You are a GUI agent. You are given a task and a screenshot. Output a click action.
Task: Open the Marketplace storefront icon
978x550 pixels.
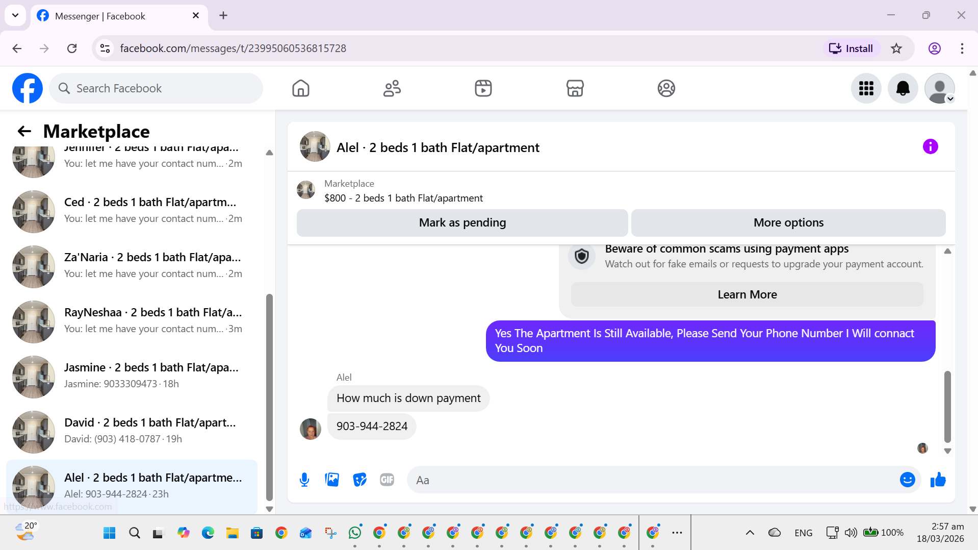click(x=575, y=88)
